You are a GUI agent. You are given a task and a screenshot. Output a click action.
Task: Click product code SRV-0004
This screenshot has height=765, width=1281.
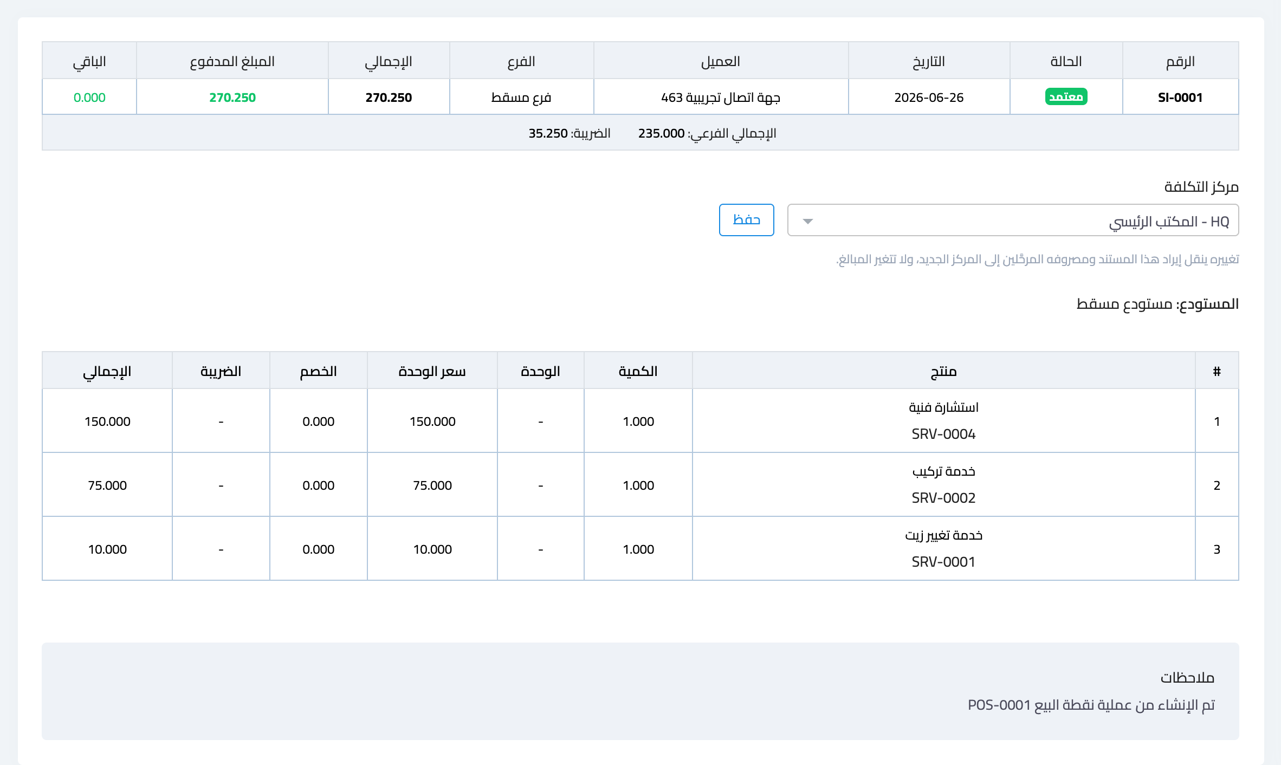click(943, 434)
